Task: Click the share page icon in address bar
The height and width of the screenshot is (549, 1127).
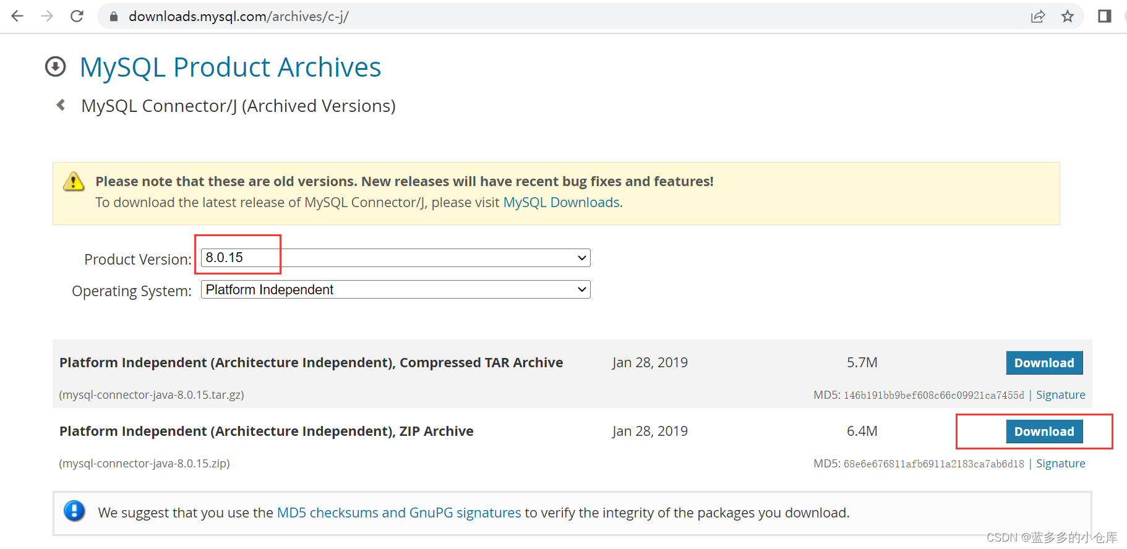Action: [x=1038, y=17]
